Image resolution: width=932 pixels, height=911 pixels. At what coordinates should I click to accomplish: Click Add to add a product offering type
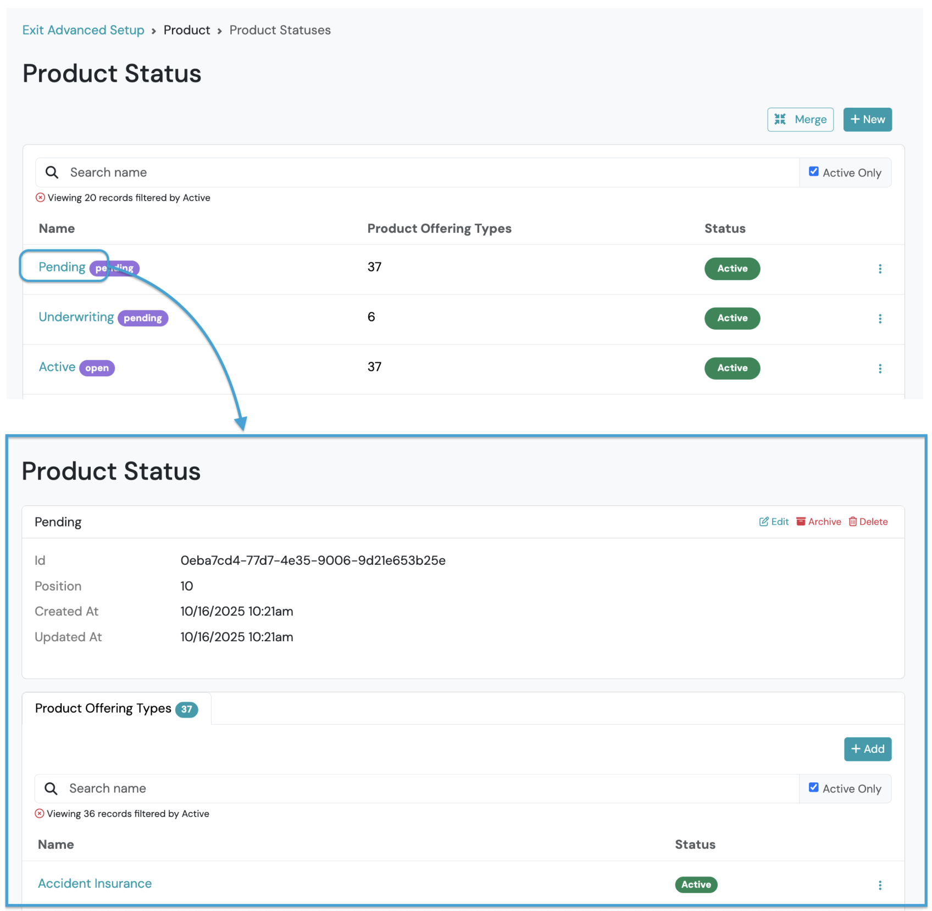(867, 749)
